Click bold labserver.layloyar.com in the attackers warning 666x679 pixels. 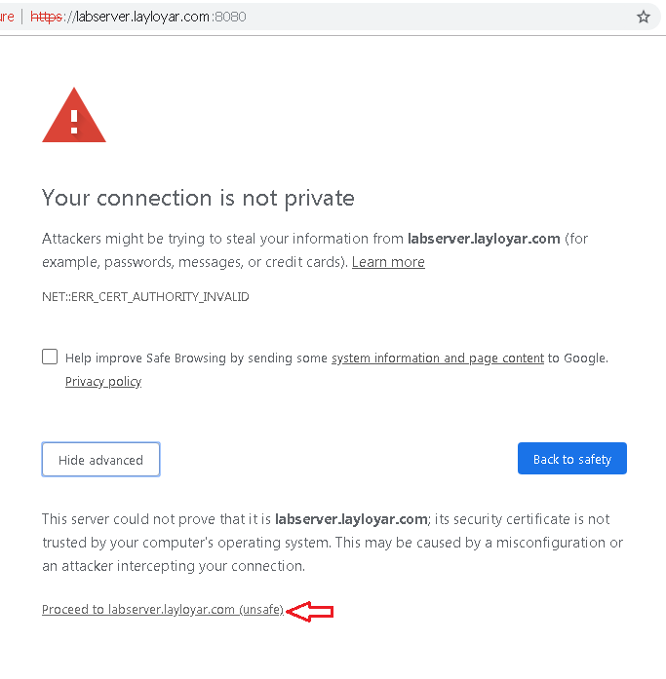coord(484,239)
